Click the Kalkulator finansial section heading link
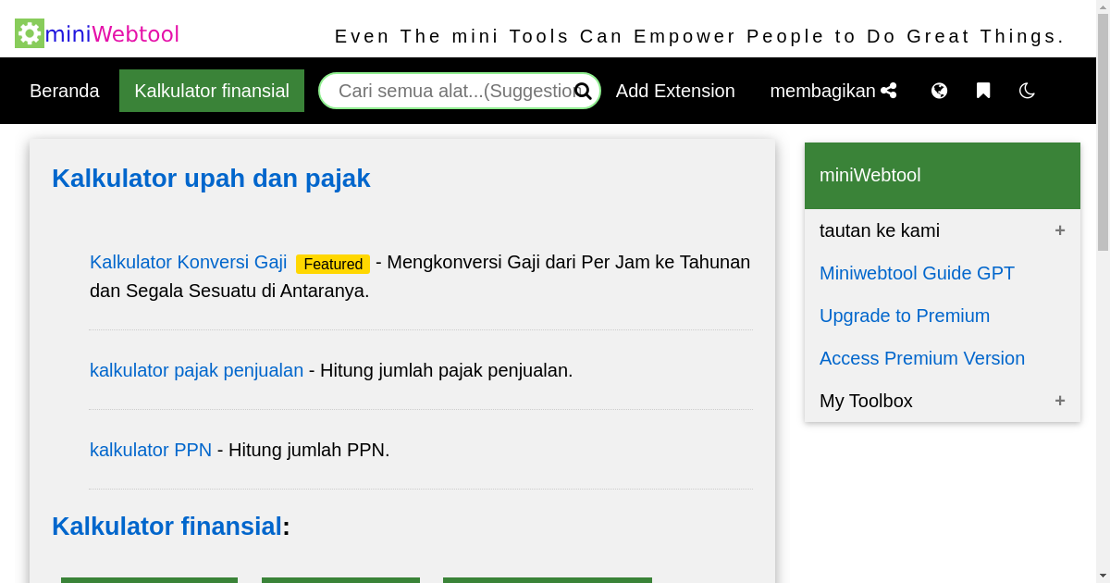 pyautogui.click(x=166, y=526)
